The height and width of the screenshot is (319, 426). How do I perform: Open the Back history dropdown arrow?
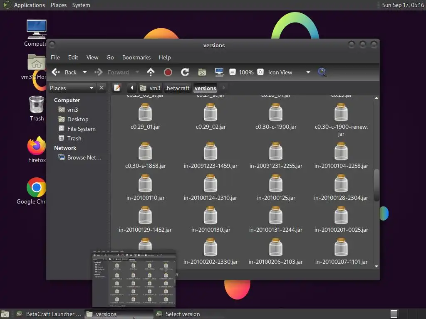coord(85,72)
